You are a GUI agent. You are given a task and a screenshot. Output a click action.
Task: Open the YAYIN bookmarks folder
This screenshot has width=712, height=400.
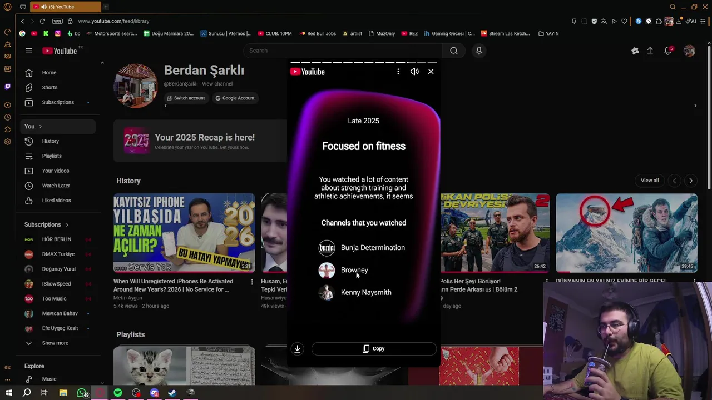pyautogui.click(x=548, y=33)
